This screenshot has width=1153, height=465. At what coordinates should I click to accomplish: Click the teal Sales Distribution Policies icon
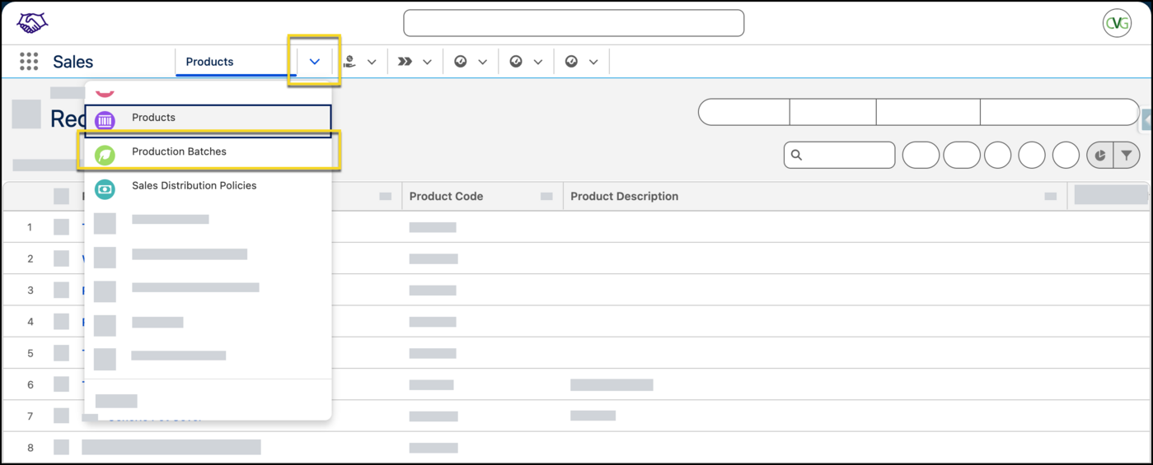105,188
